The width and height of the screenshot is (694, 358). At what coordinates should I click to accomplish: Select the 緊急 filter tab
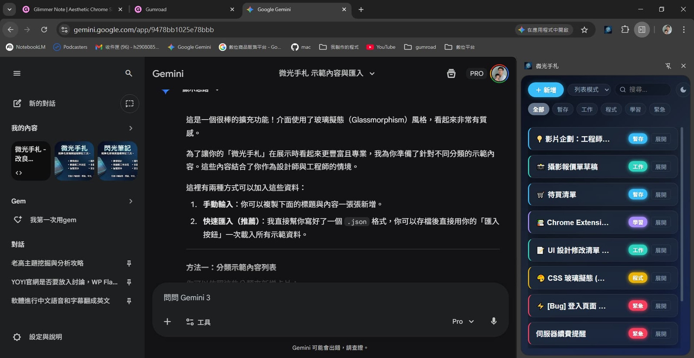coord(660,109)
